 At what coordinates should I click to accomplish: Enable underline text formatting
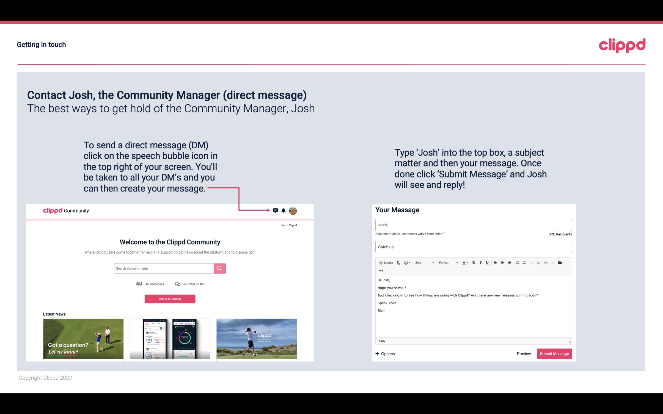487,262
